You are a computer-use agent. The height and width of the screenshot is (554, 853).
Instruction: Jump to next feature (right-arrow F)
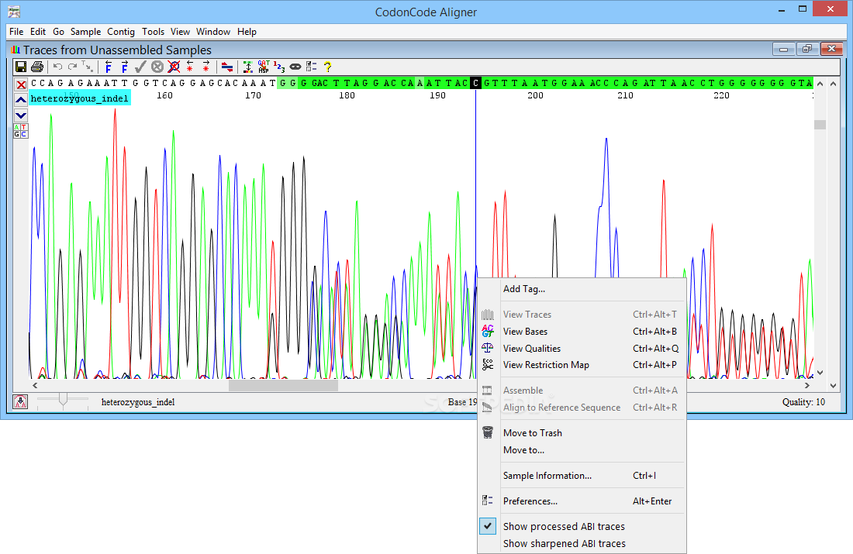[x=125, y=67]
